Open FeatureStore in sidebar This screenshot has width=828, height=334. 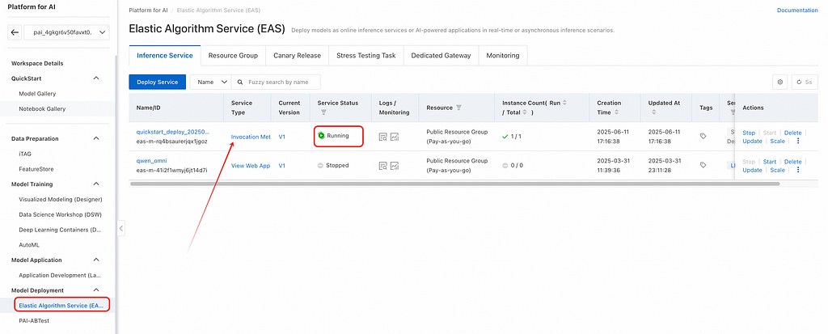(x=36, y=169)
